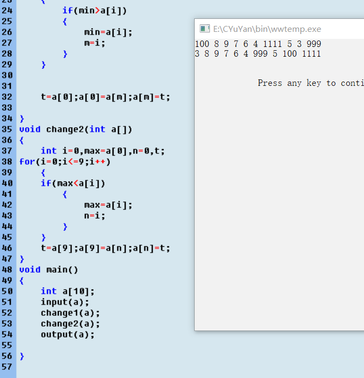Click the closing brace on line 34
The height and width of the screenshot is (378, 364).
pos(22,119)
